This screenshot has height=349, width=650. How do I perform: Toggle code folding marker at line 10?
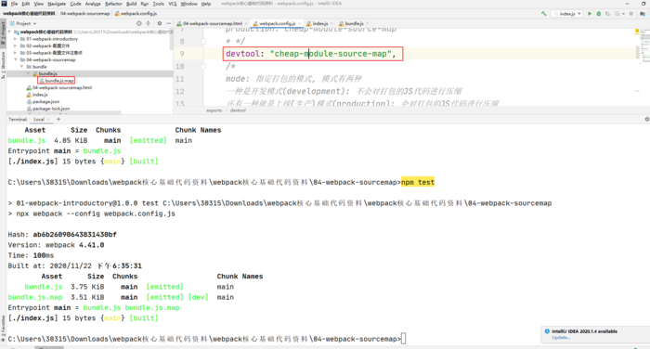click(x=203, y=66)
